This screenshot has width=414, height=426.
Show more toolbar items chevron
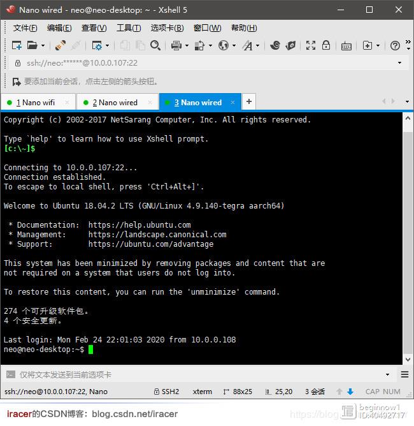point(408,41)
